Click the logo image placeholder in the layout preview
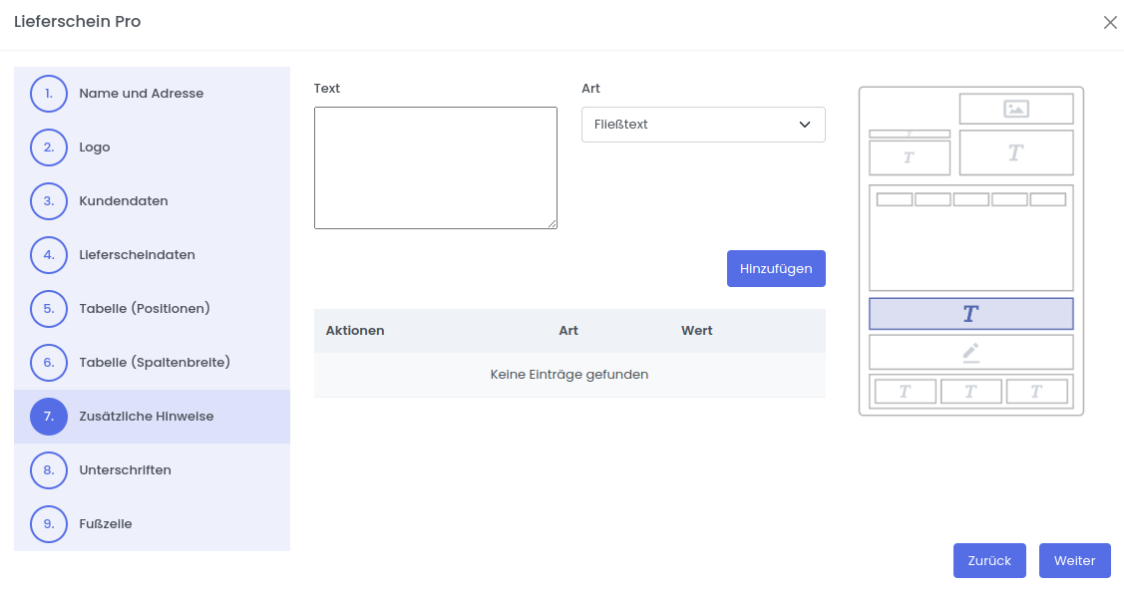Screen dimensions: 1124x595 (1015, 109)
